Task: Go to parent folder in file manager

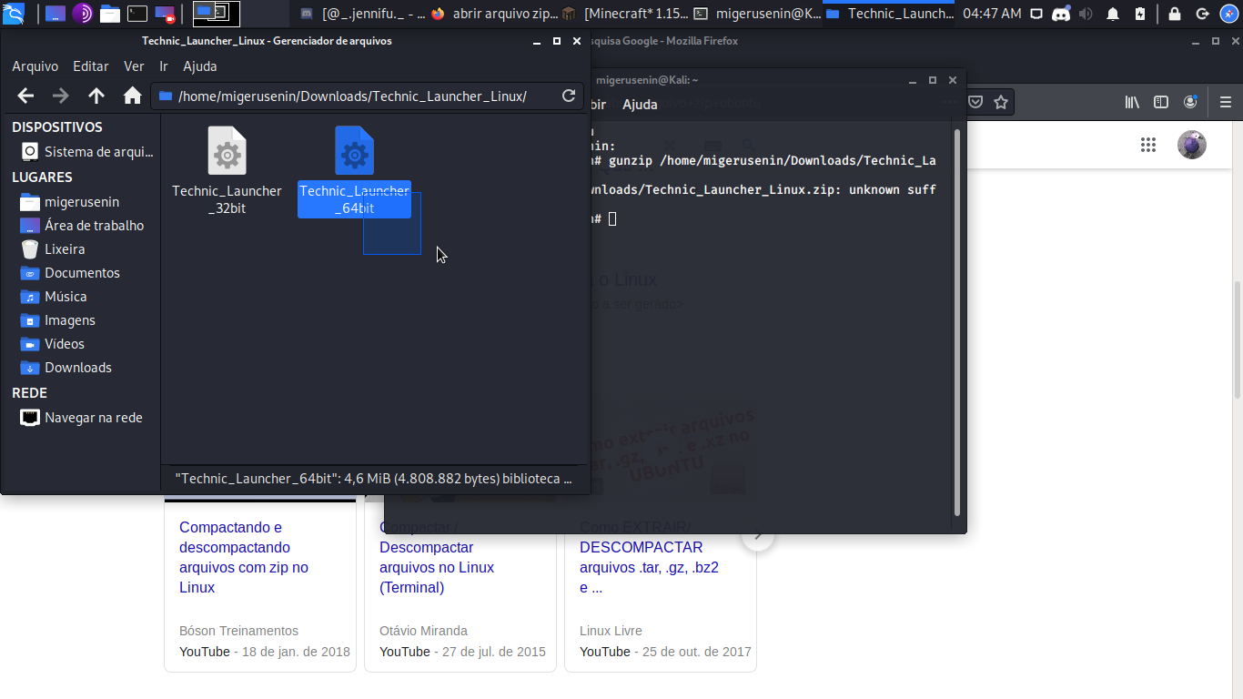Action: click(96, 96)
